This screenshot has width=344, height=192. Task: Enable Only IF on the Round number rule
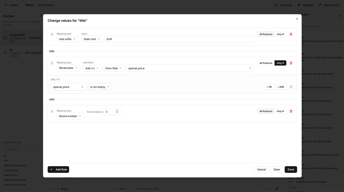(x=280, y=111)
